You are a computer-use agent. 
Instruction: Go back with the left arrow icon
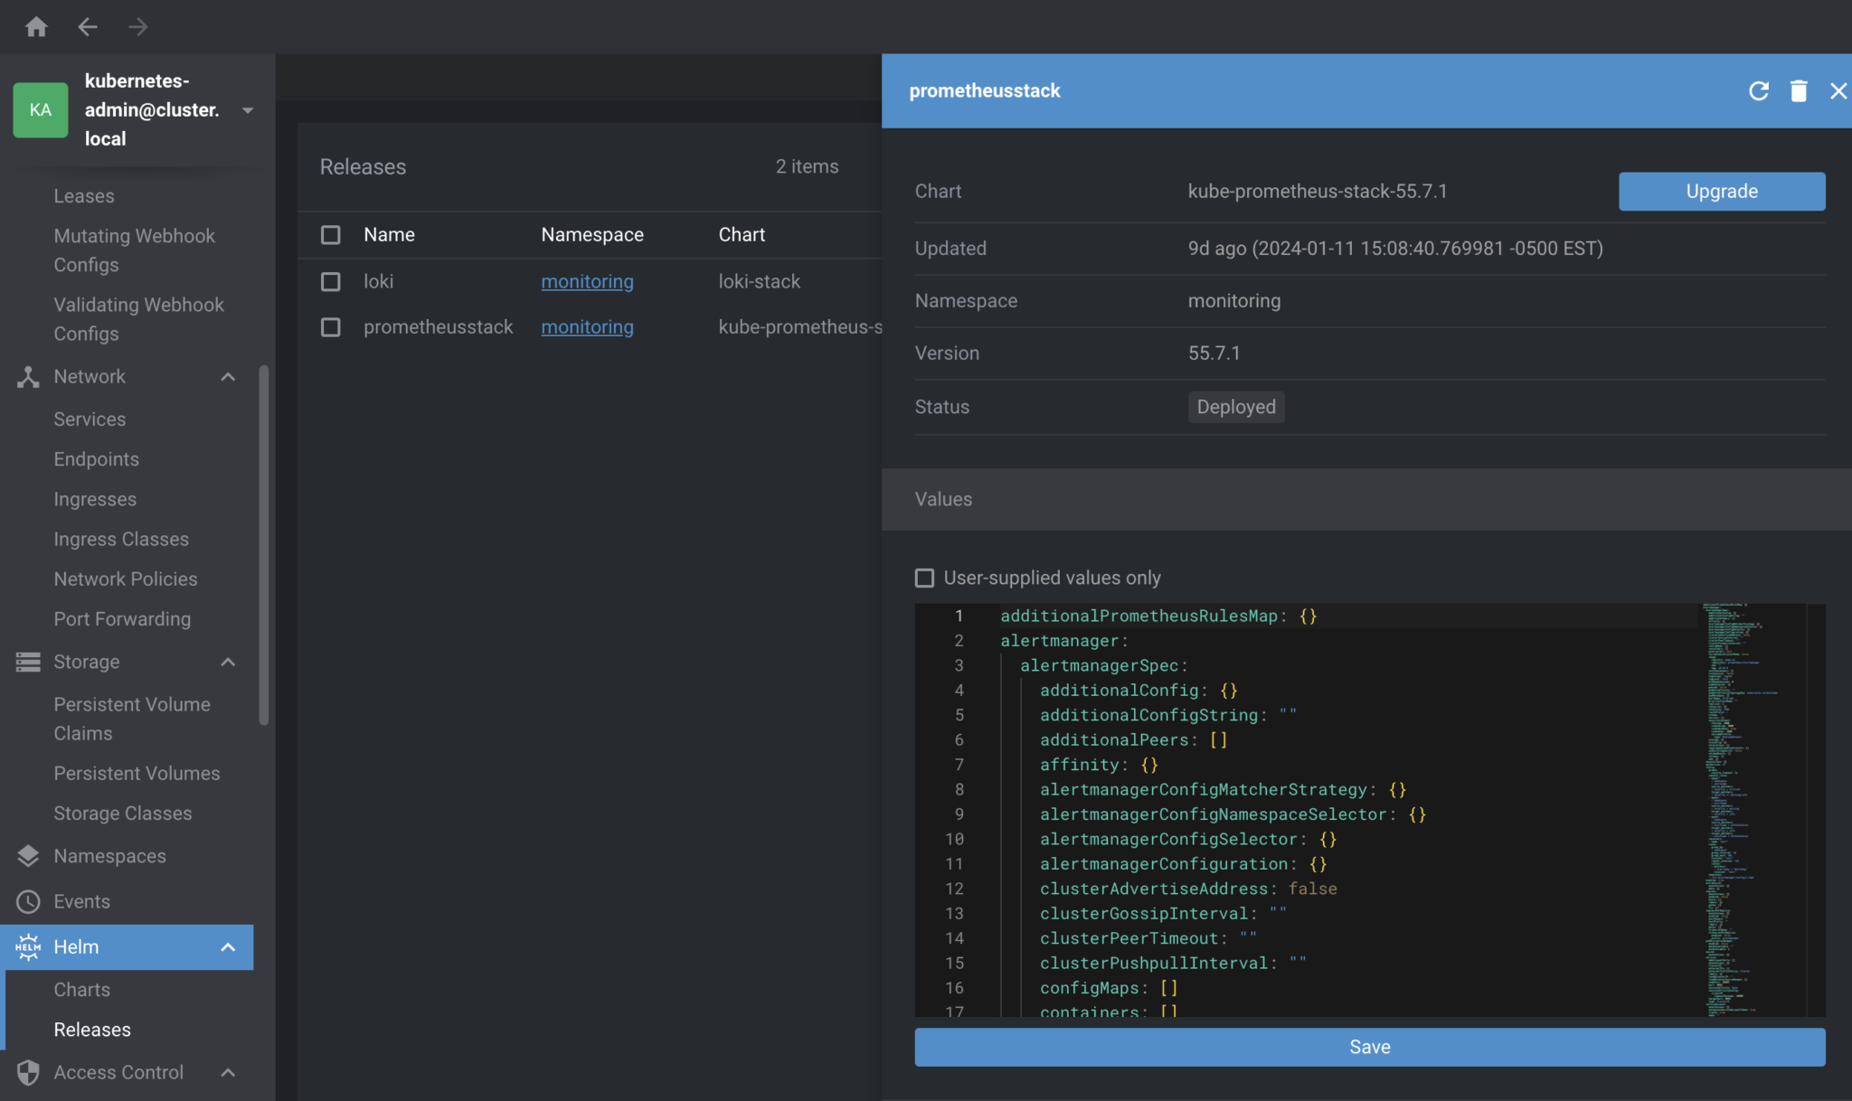(x=87, y=27)
